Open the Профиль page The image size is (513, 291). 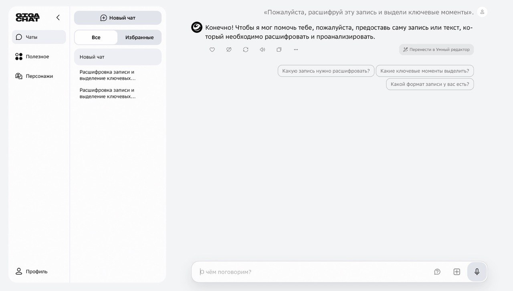point(32,271)
